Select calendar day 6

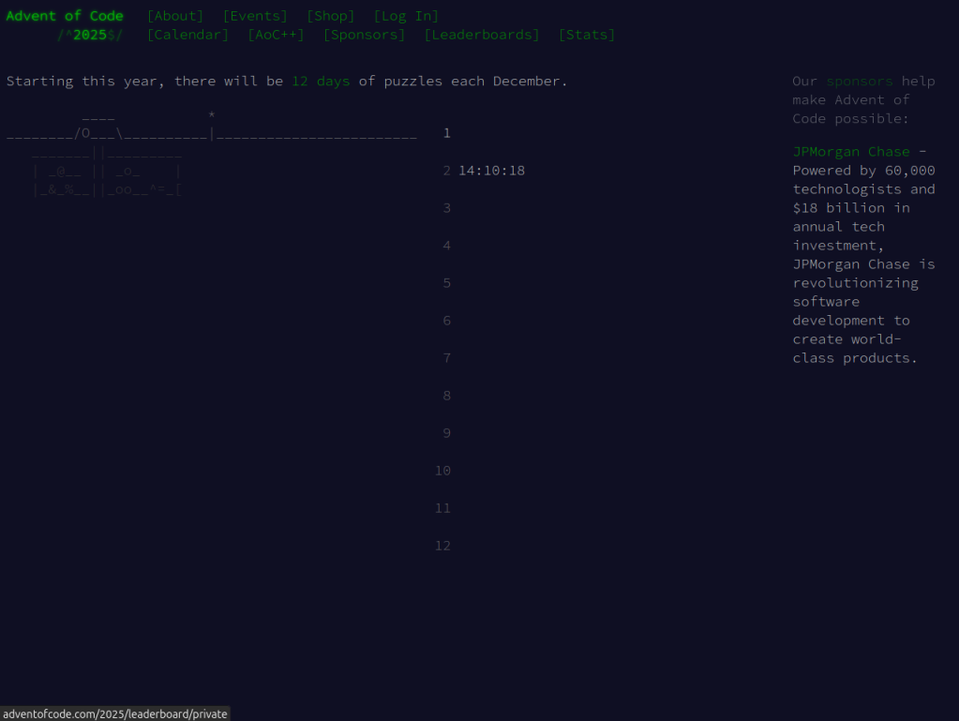(x=447, y=321)
